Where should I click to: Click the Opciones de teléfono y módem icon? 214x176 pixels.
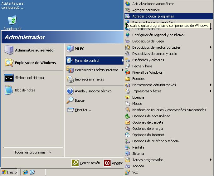pyautogui.click(x=128, y=141)
